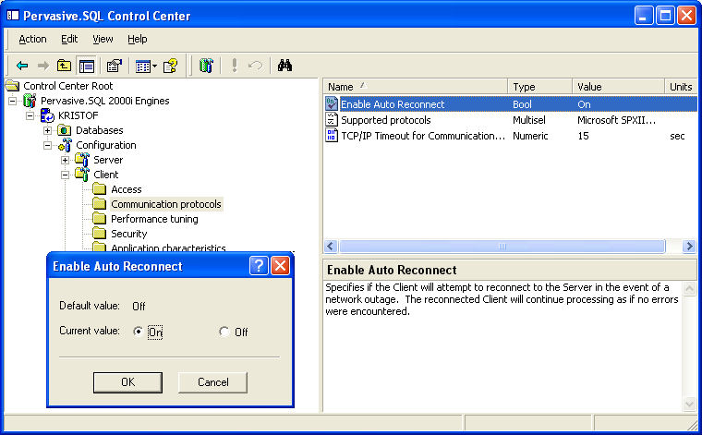Viewport: 702px width, 435px height.
Task: Select the Access folder
Action: [126, 189]
